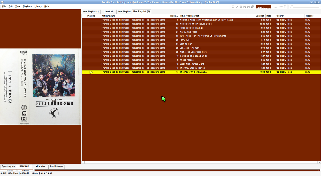Select track The Only Star In Heaven
The width and height of the screenshot is (321, 176).
201,68
